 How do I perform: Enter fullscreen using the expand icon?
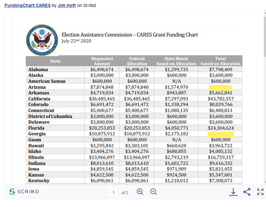(260, 192)
